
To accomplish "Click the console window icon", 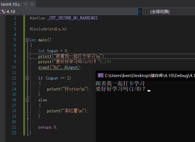I will 100,75.
